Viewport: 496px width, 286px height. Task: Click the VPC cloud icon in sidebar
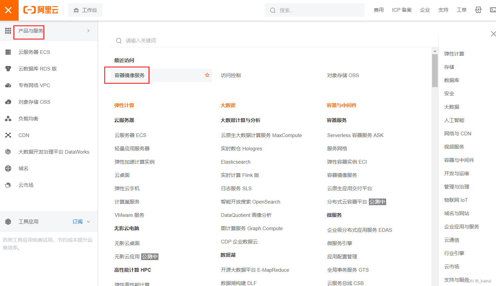(x=8, y=85)
